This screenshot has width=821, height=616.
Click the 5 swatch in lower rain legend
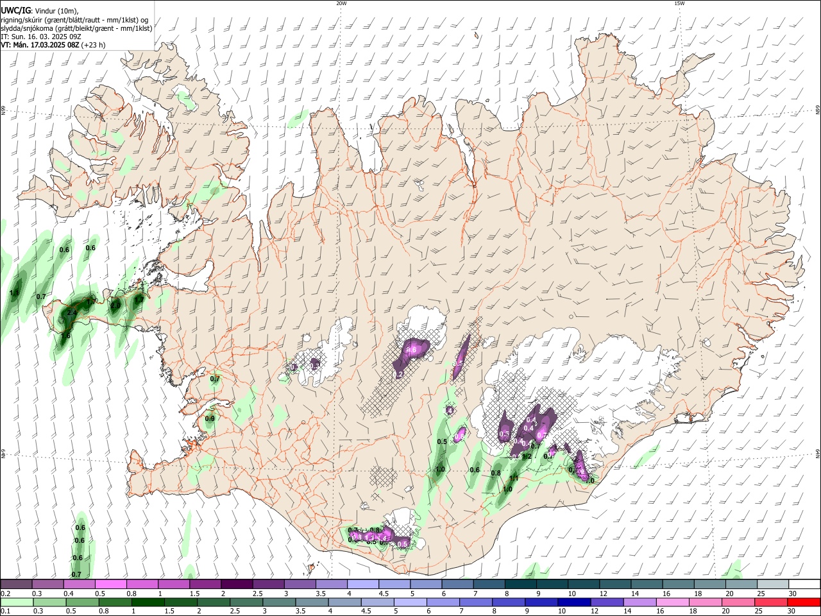click(409, 602)
